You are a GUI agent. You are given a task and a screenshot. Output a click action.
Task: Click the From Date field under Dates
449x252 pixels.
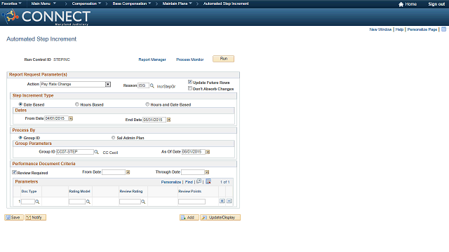(x=56, y=118)
